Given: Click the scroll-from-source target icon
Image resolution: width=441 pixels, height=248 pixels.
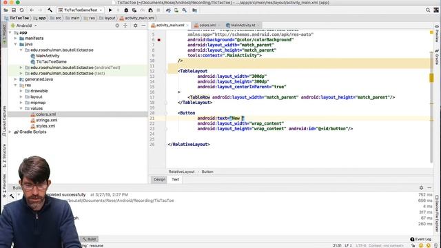Looking at the screenshot, I should point(117,25).
